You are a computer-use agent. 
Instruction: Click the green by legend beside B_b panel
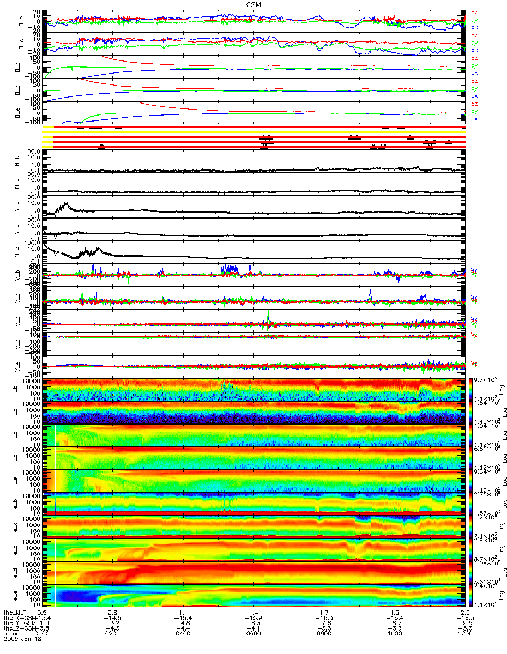[474, 20]
